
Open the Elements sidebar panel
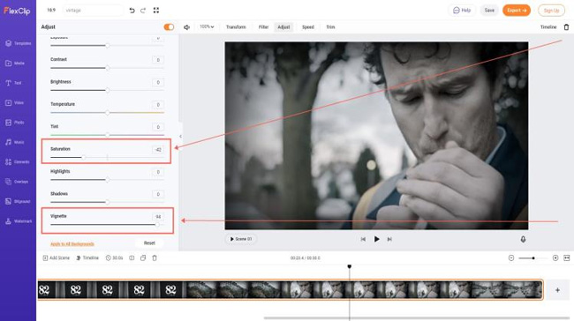(17, 162)
